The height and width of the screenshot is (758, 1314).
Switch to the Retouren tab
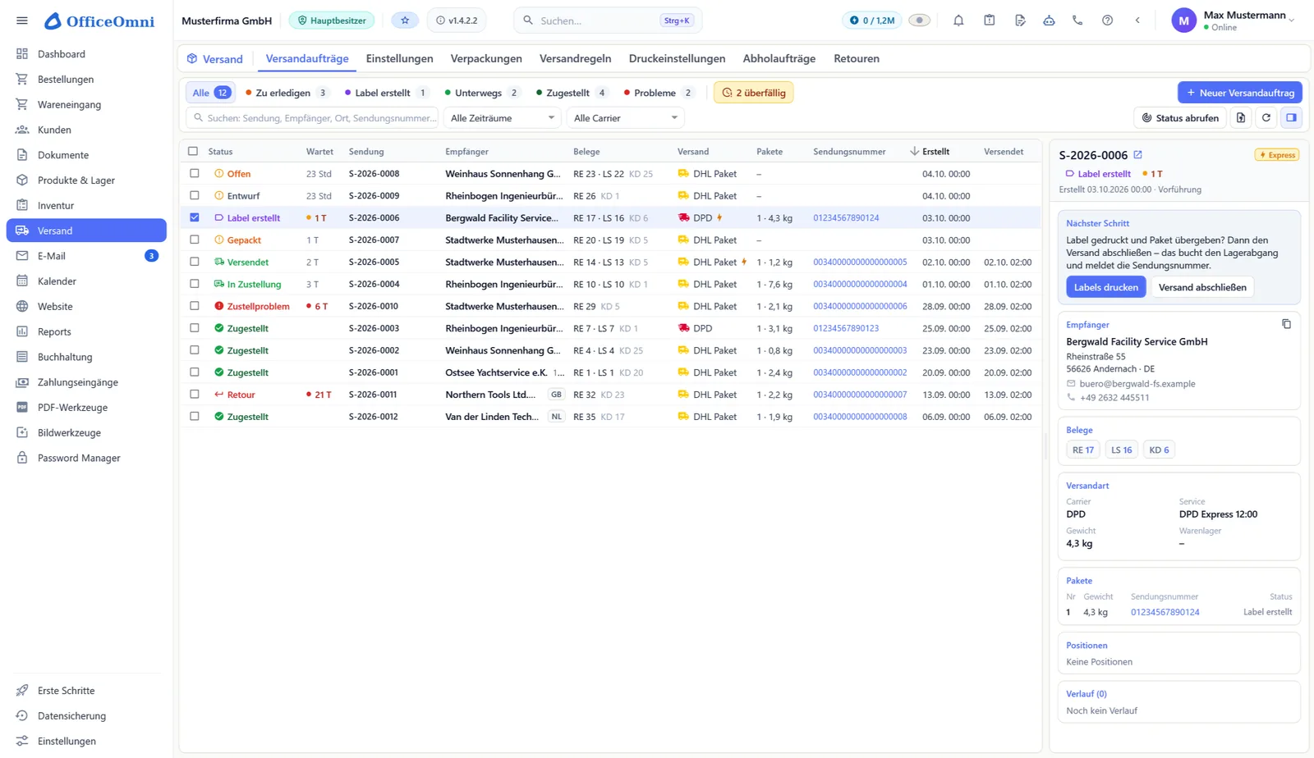pos(857,58)
